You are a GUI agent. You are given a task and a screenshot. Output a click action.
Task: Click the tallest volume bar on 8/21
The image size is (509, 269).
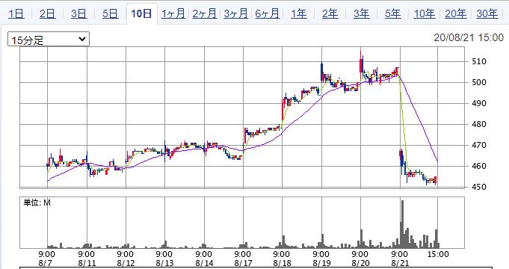(403, 224)
